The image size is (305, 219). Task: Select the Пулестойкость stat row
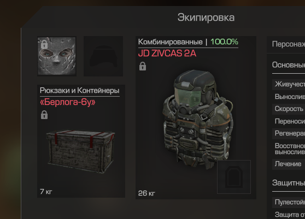(x=289, y=202)
